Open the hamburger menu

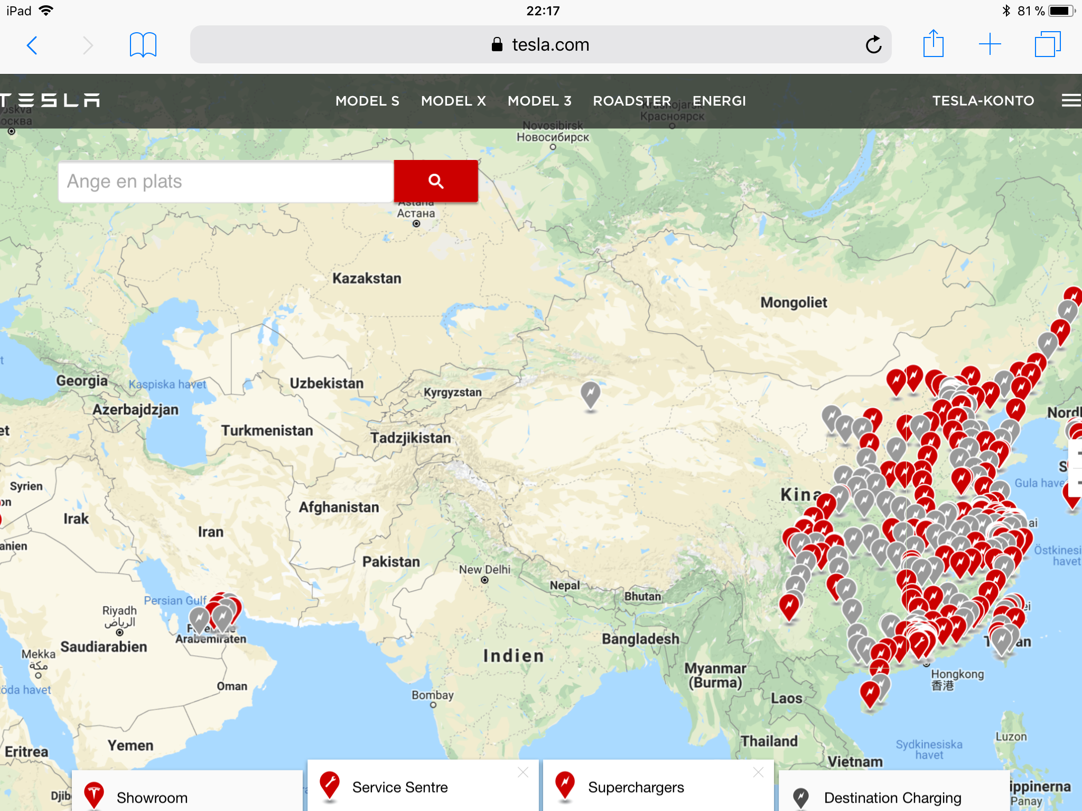click(x=1071, y=100)
